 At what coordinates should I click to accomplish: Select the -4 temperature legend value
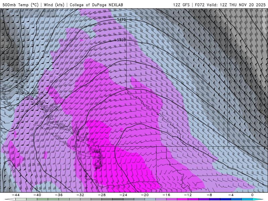point(231,195)
